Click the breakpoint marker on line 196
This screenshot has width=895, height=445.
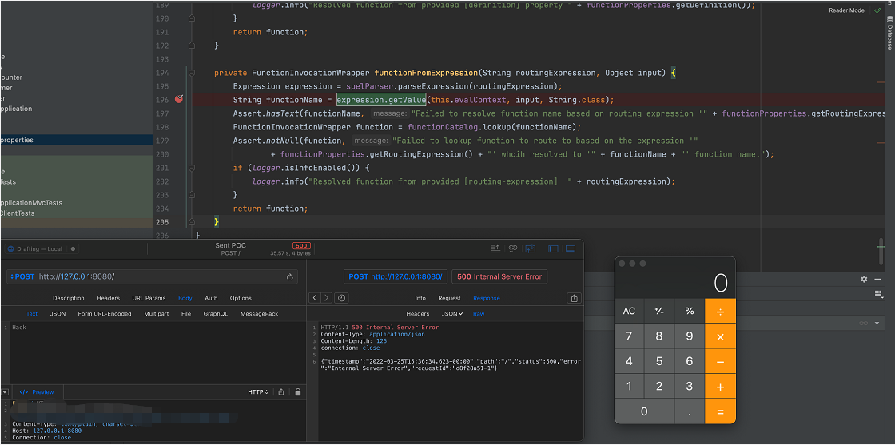[x=179, y=100]
